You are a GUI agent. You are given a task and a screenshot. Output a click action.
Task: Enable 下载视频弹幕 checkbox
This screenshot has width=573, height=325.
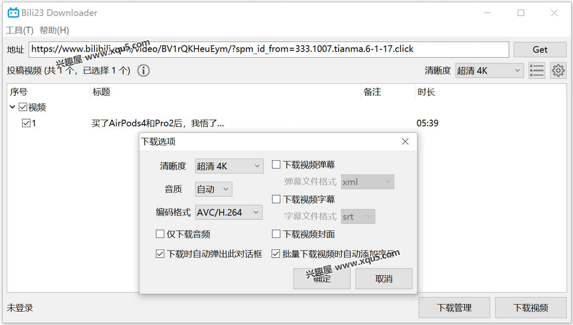click(x=276, y=165)
